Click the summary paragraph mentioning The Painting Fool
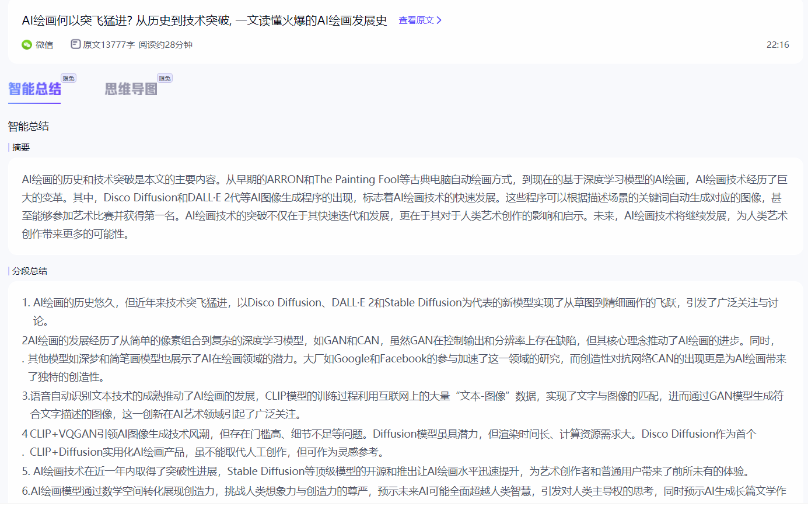The image size is (808, 517). click(404, 207)
